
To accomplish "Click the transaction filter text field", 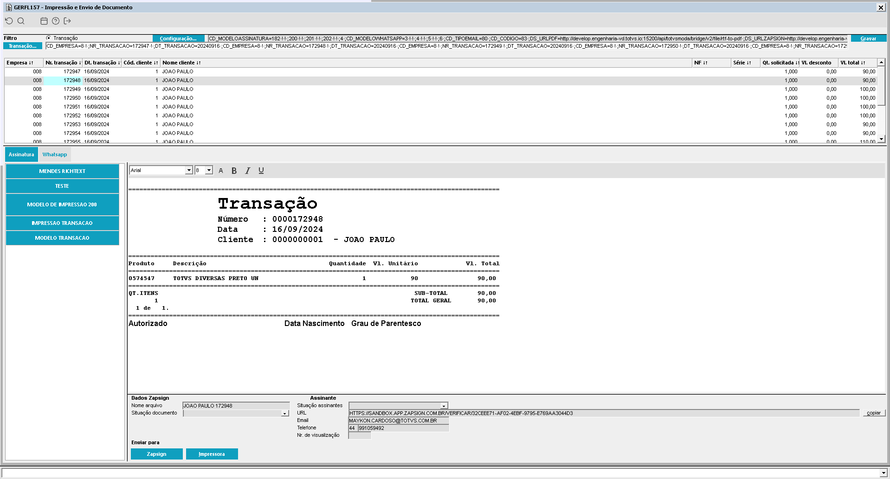I will point(446,46).
